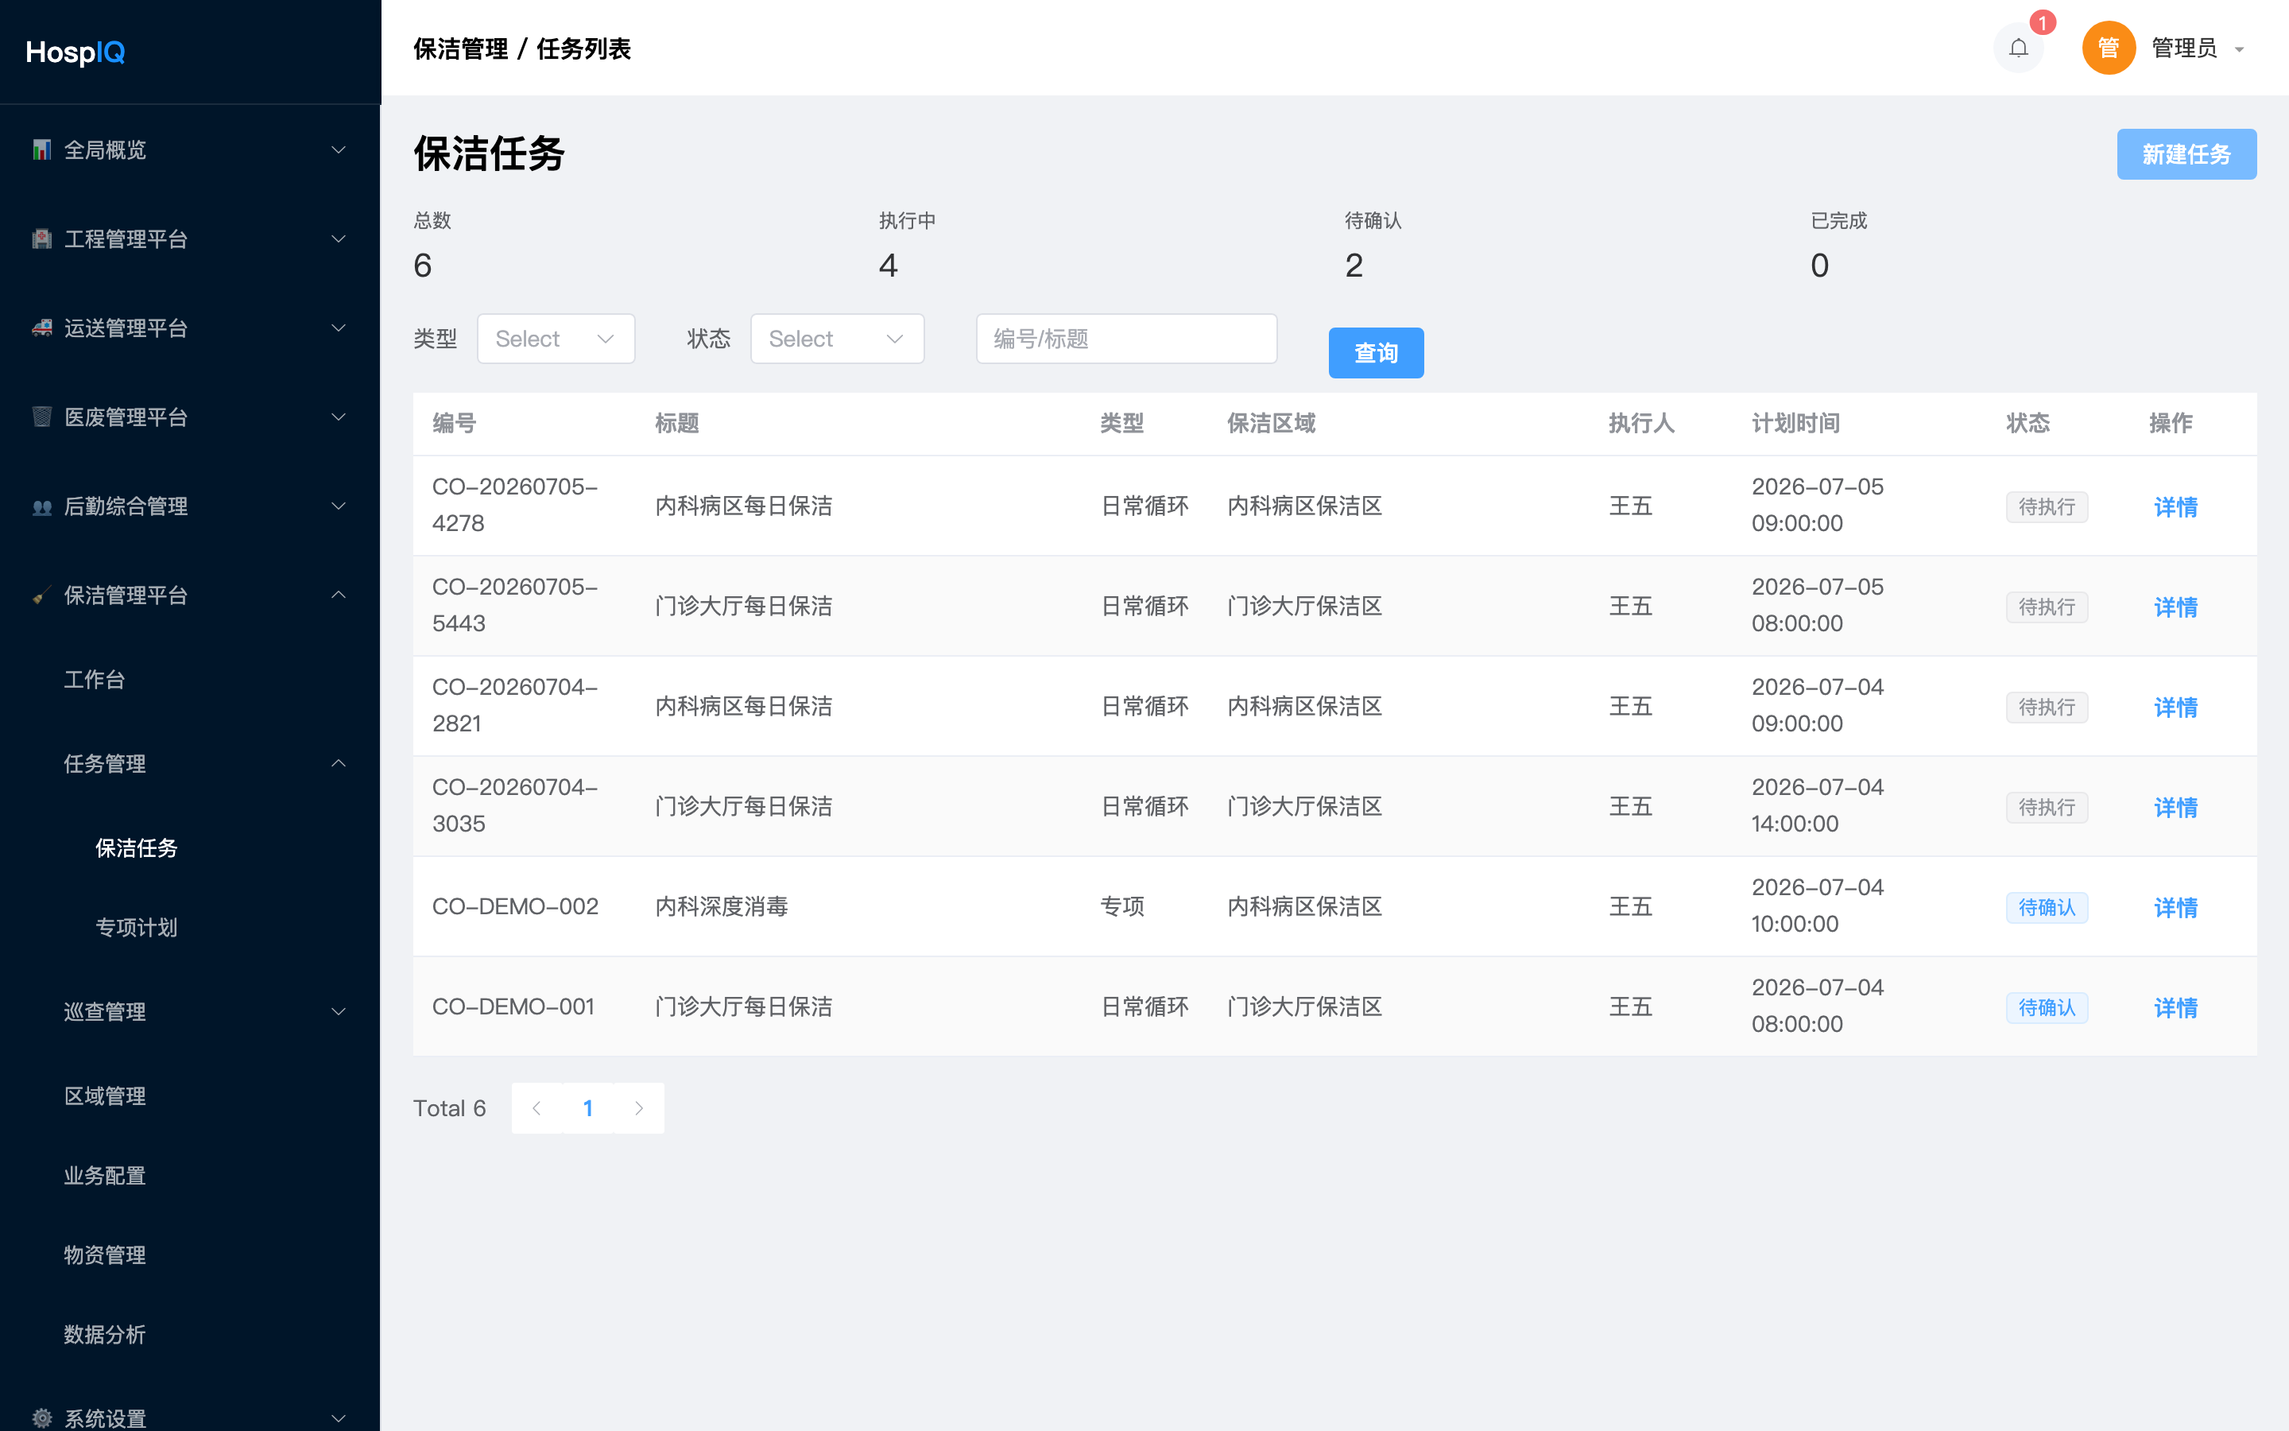Expand the 医废管理平台 chevron

[x=339, y=417]
